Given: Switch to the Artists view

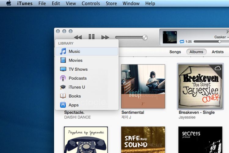Looking at the screenshot, I should pos(218,52).
